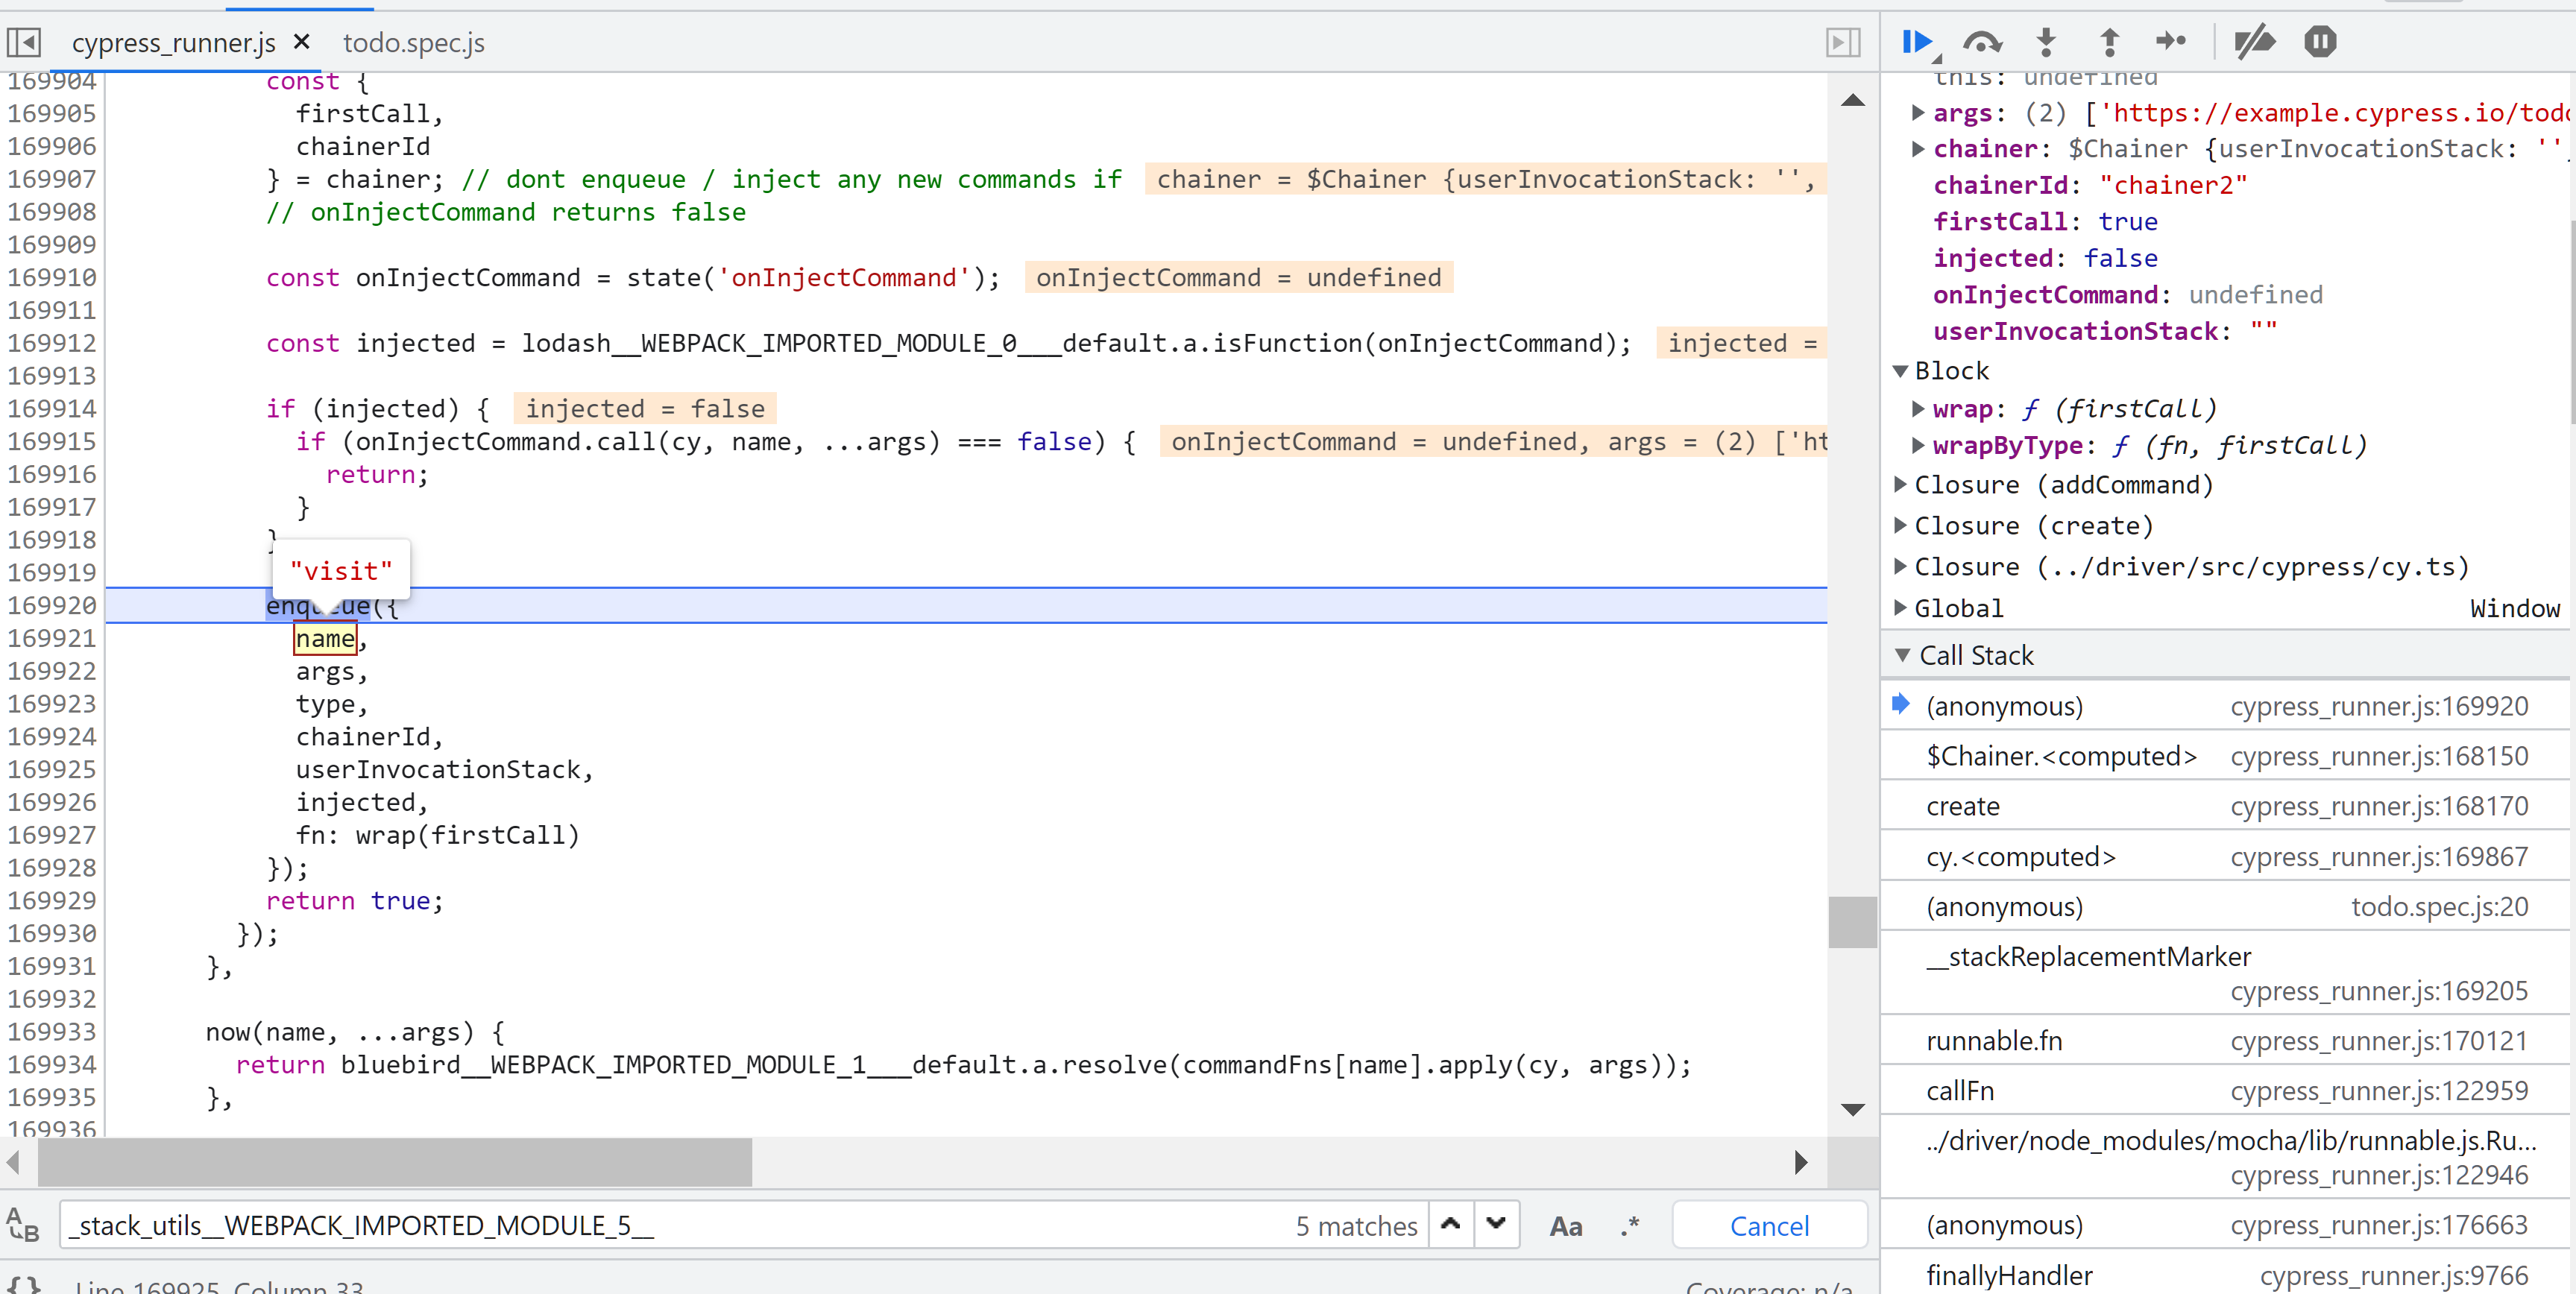This screenshot has width=2576, height=1294.
Task: Toggle pause on exceptions
Action: (x=2320, y=42)
